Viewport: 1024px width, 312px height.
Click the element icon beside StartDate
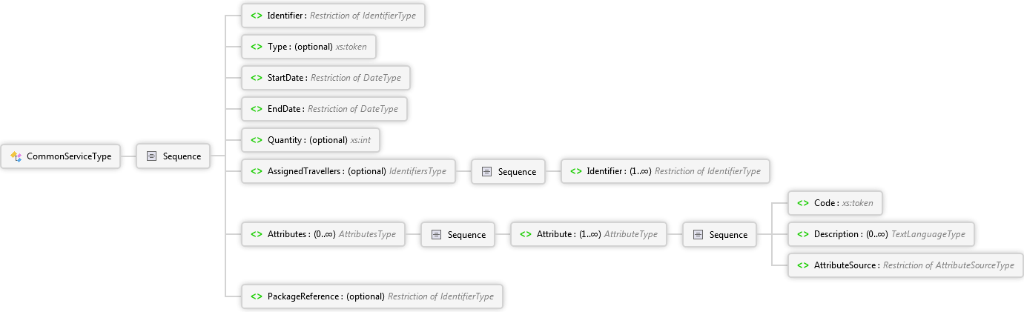[x=256, y=78]
